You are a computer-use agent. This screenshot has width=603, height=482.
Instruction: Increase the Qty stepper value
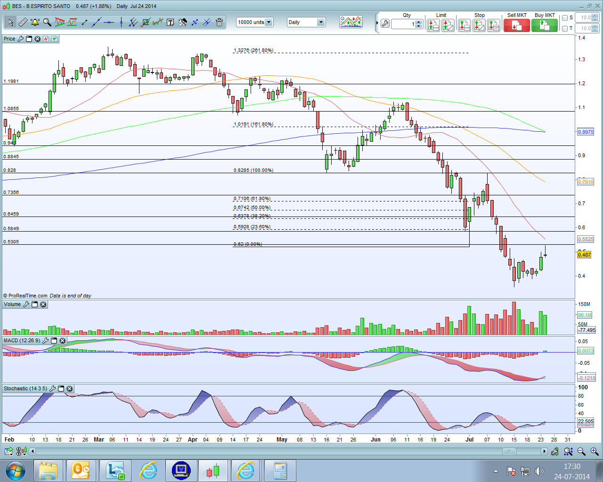pyautogui.click(x=418, y=21)
